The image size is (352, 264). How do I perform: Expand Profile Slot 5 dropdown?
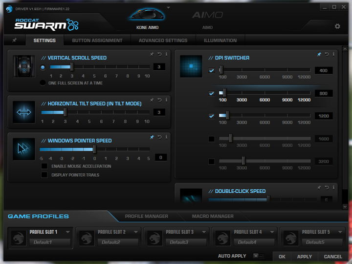coord(340,232)
